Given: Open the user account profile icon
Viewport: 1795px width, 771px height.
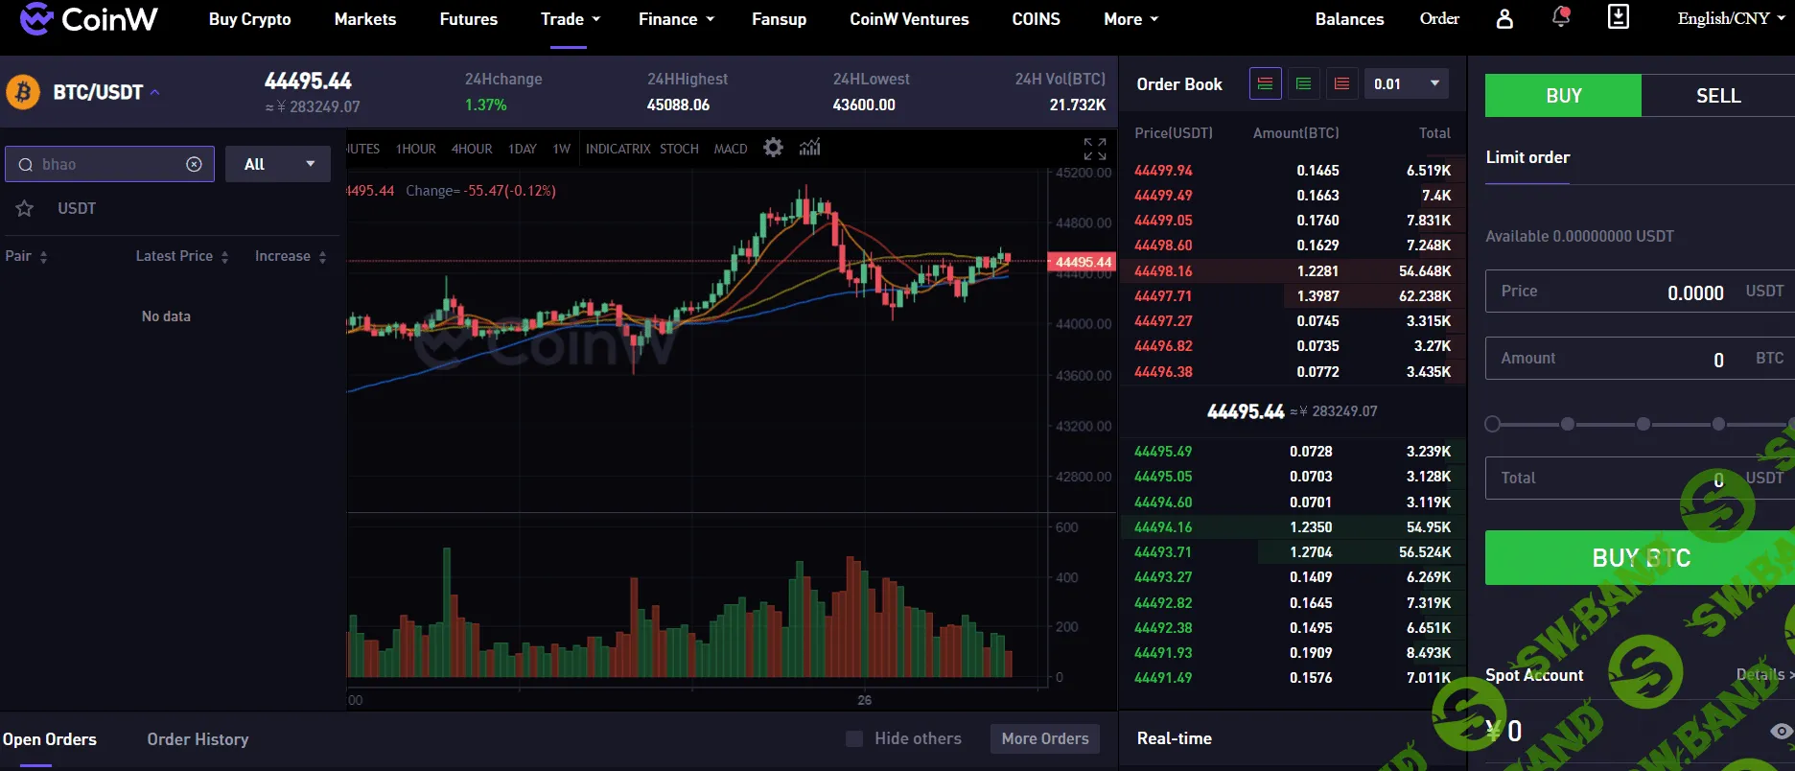Looking at the screenshot, I should (1504, 19).
